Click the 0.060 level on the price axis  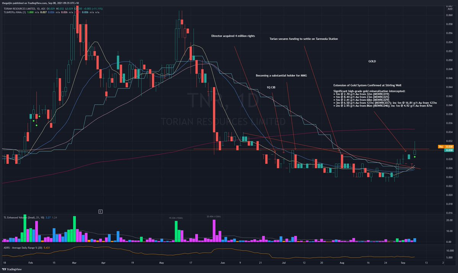point(448,15)
